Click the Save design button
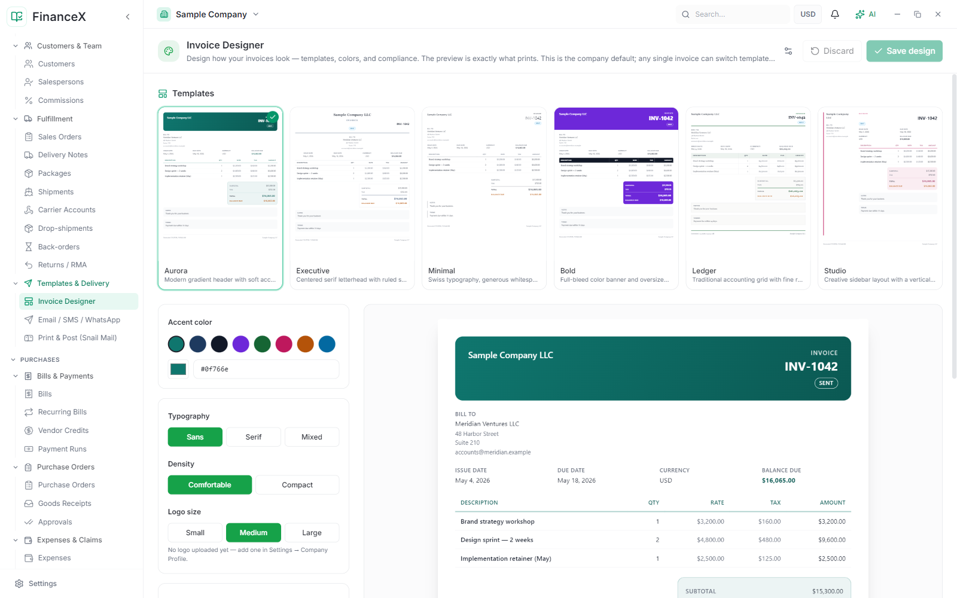The image size is (957, 598). coord(904,51)
